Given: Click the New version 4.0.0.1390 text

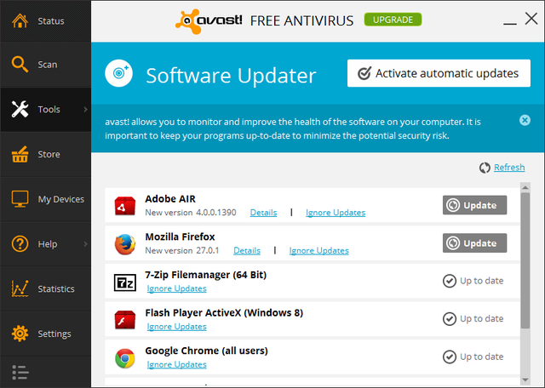Looking at the screenshot, I should 191,213.
